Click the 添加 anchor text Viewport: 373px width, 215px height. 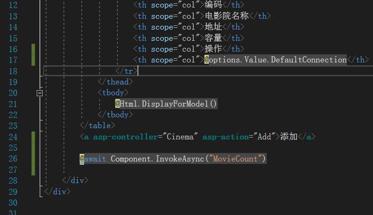coord(289,137)
